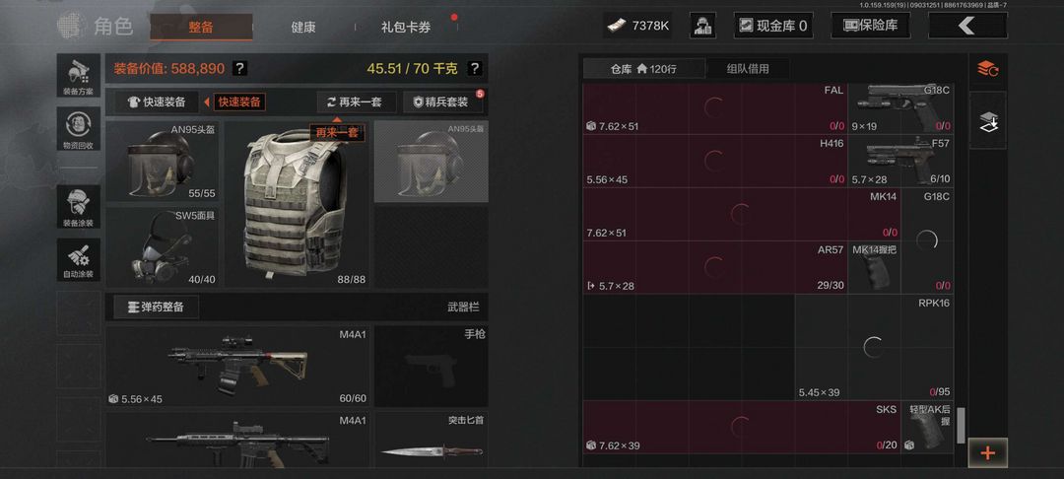Click the stash layers download icon
The height and width of the screenshot is (479, 1064).
click(x=987, y=121)
